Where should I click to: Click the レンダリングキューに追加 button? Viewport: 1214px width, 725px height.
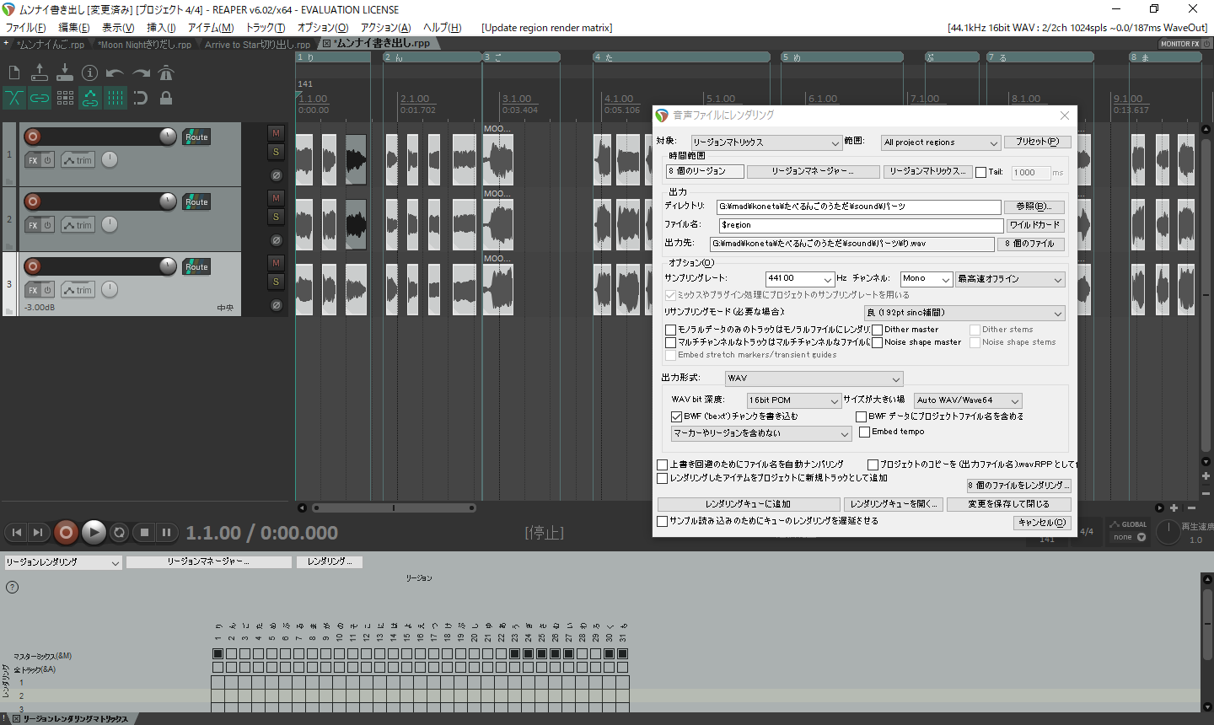point(748,504)
